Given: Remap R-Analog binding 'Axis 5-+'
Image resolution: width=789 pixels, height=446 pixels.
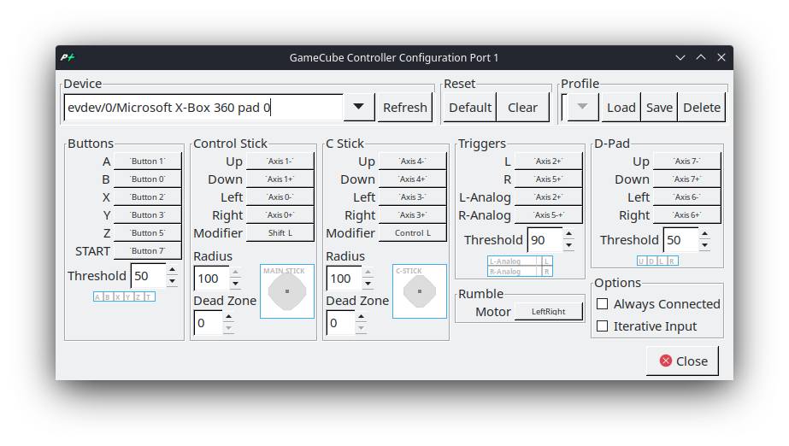Looking at the screenshot, I should pyautogui.click(x=548, y=214).
